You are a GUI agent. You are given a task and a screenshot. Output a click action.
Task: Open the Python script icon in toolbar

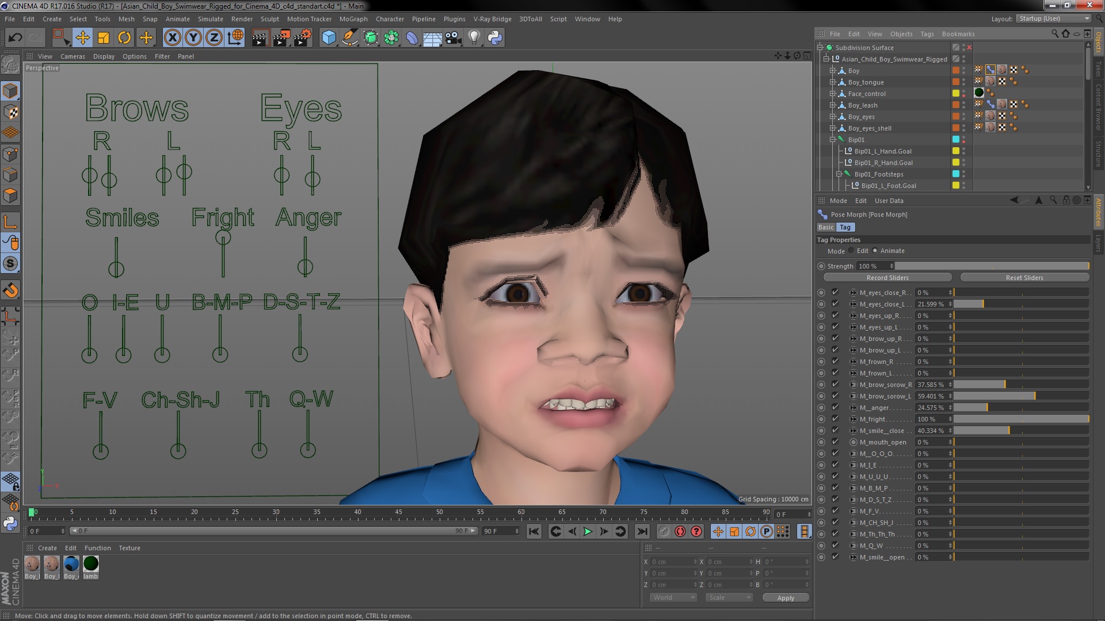pos(495,38)
